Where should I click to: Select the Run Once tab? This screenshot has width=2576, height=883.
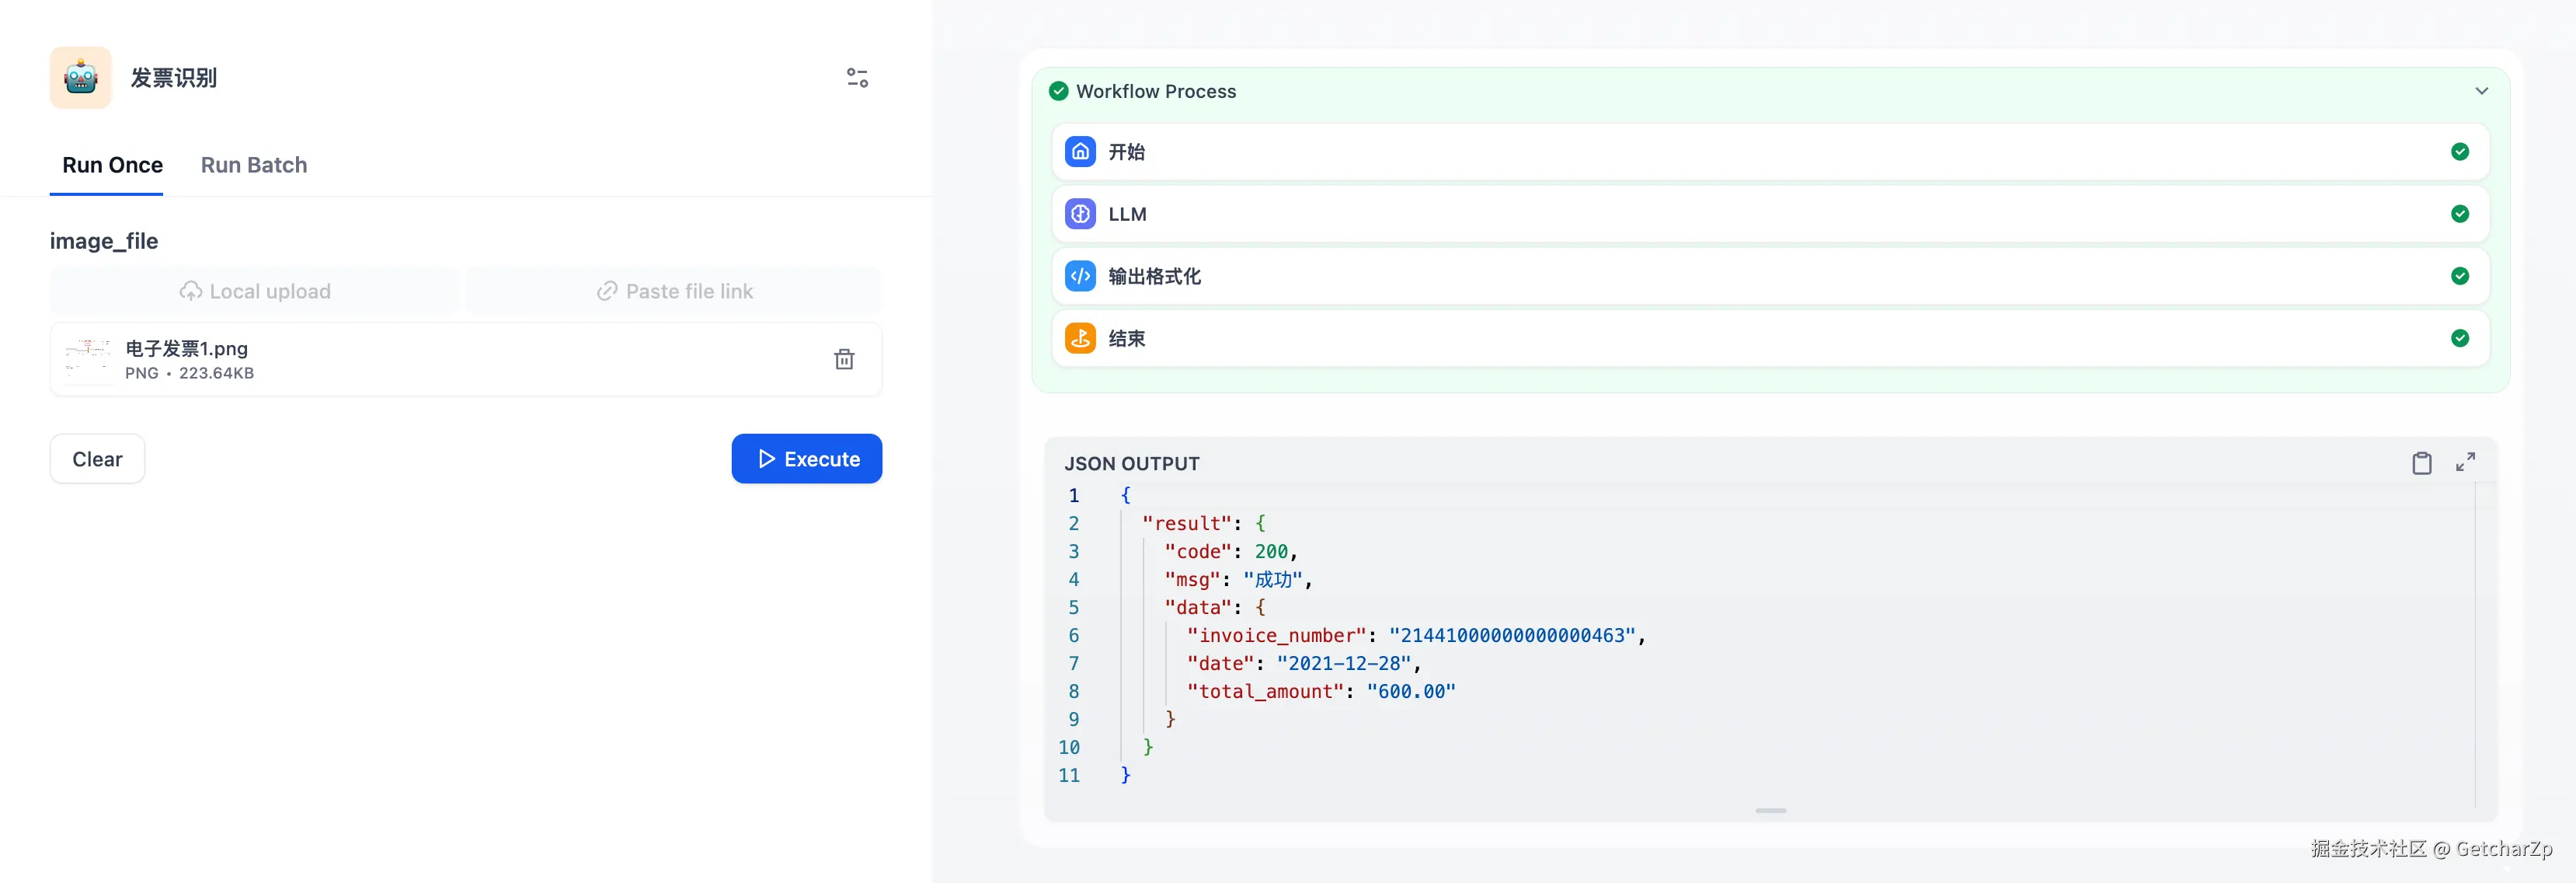pos(112,166)
